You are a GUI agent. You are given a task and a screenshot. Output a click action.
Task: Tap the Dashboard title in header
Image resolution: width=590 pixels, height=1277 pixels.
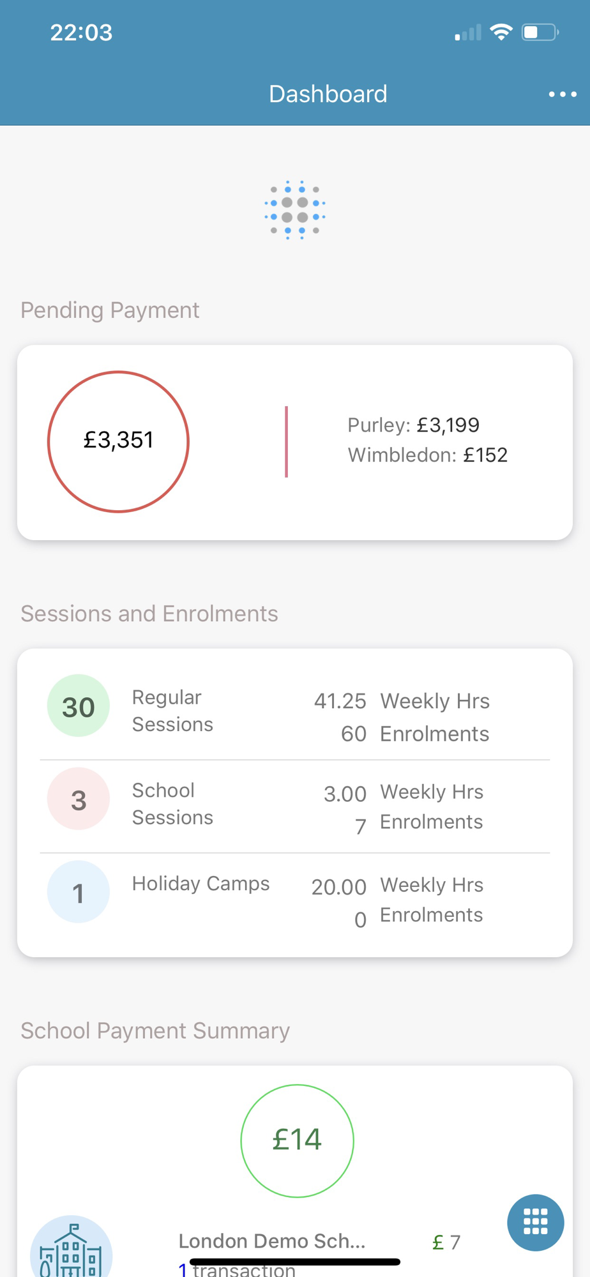tap(328, 94)
